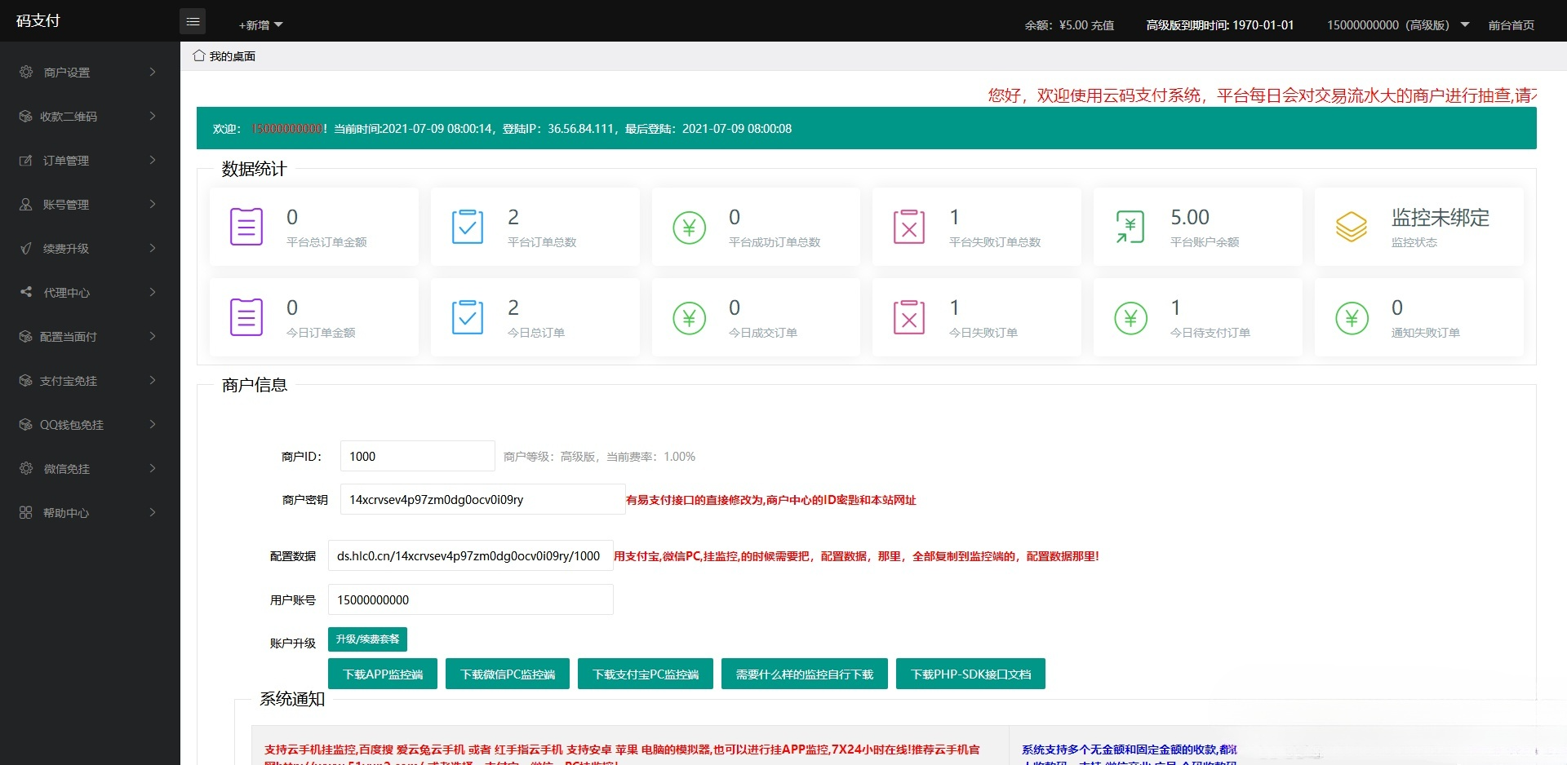Click the 下载PHP-SDK接口文档 button
The height and width of the screenshot is (765, 1567).
pos(970,674)
